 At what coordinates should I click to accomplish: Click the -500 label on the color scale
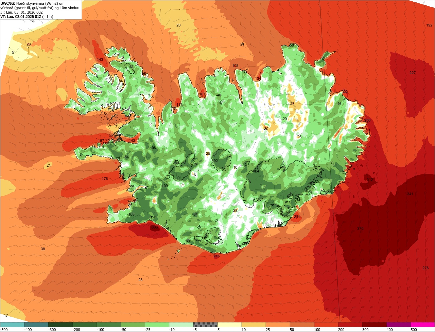[x=4, y=330]
